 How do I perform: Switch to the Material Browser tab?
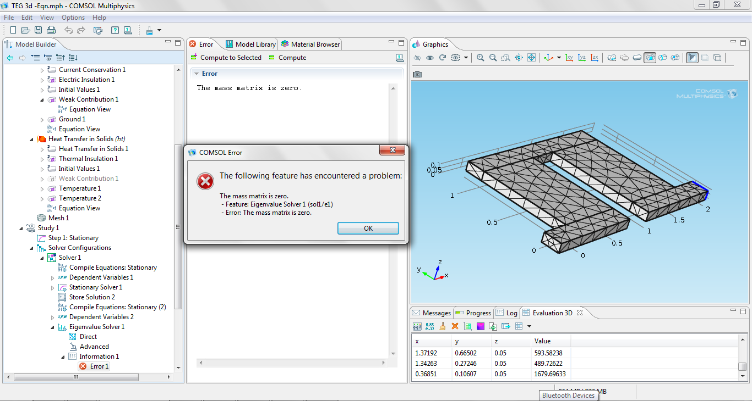point(311,44)
